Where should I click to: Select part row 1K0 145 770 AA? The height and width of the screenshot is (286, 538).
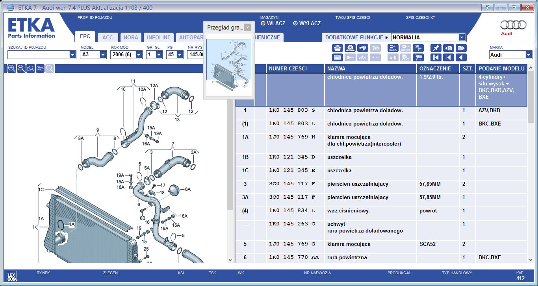(x=381, y=258)
